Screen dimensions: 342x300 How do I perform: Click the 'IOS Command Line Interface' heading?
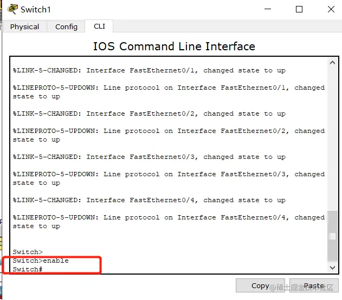pos(174,46)
